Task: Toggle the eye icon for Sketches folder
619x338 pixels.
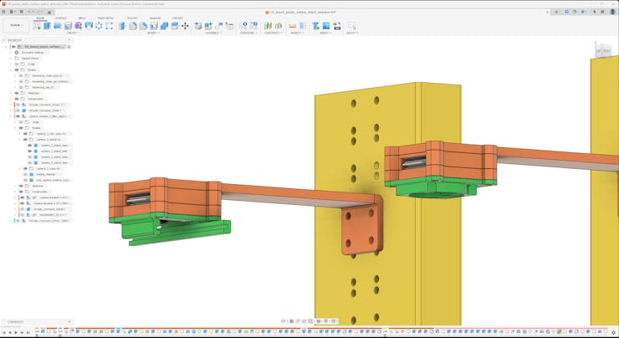Action: point(17,93)
